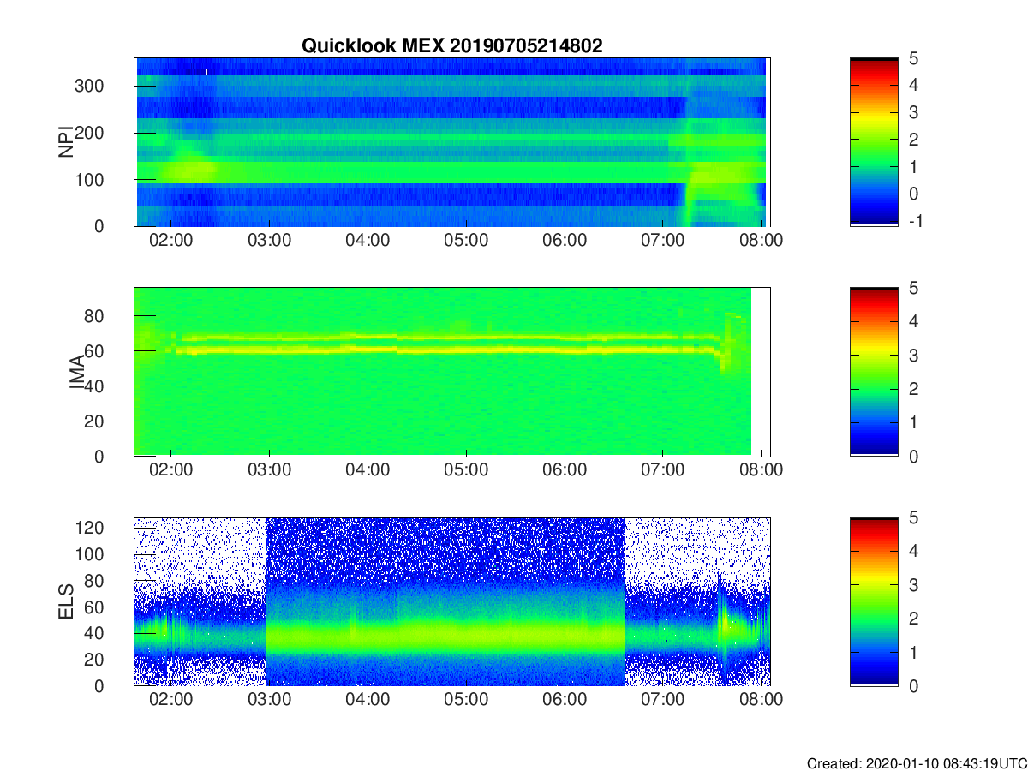Click the colorbar beside the NPI plot
Image resolution: width=1028 pixels, height=771 pixels.
click(874, 142)
